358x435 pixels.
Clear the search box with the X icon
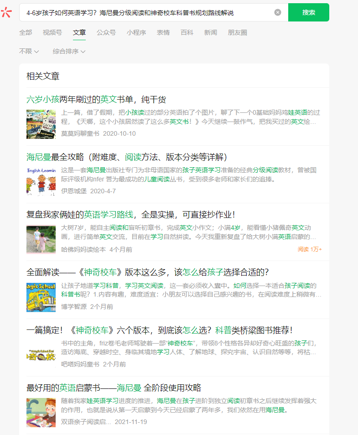pos(278,12)
